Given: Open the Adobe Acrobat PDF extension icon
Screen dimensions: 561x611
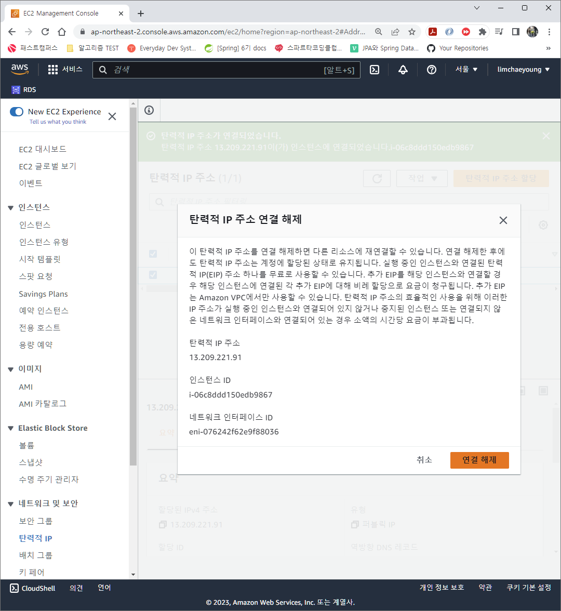Looking at the screenshot, I should pyautogui.click(x=432, y=32).
